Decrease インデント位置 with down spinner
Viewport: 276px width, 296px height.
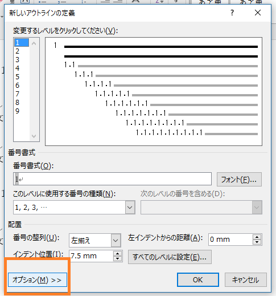point(118,258)
